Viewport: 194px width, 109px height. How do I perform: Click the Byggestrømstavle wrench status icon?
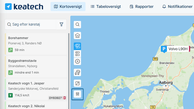(10, 73)
